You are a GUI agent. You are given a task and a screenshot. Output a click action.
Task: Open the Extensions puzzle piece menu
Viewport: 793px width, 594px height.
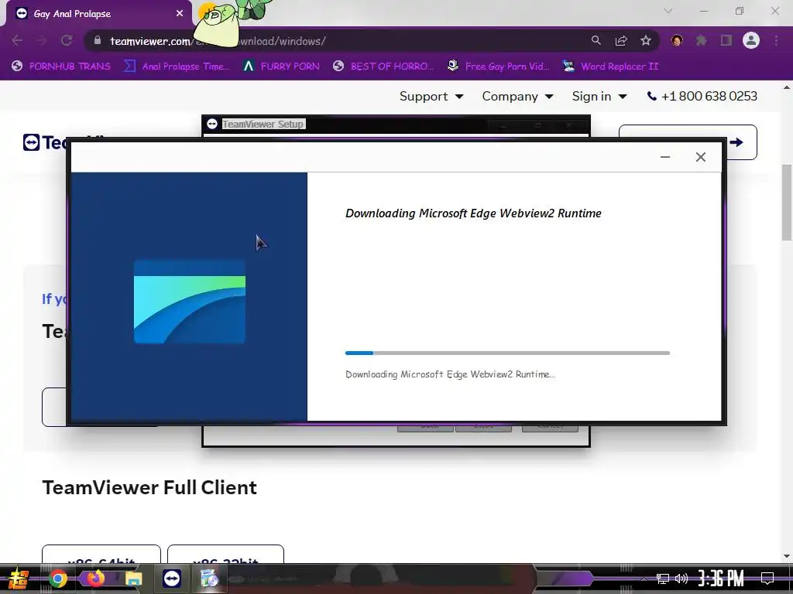(702, 40)
